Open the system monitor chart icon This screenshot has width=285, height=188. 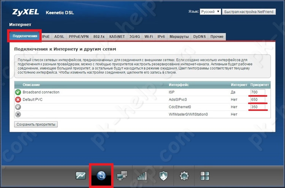click(81, 175)
